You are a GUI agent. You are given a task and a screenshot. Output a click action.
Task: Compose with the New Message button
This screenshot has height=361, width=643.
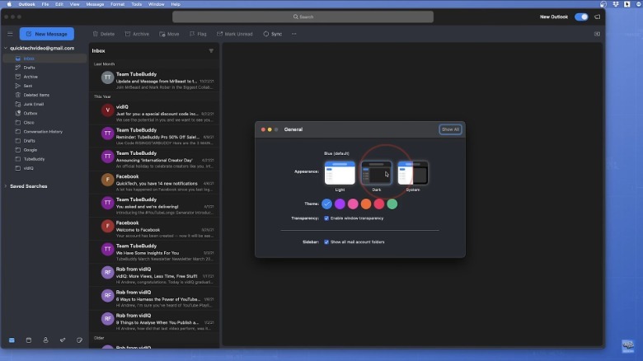(x=47, y=34)
